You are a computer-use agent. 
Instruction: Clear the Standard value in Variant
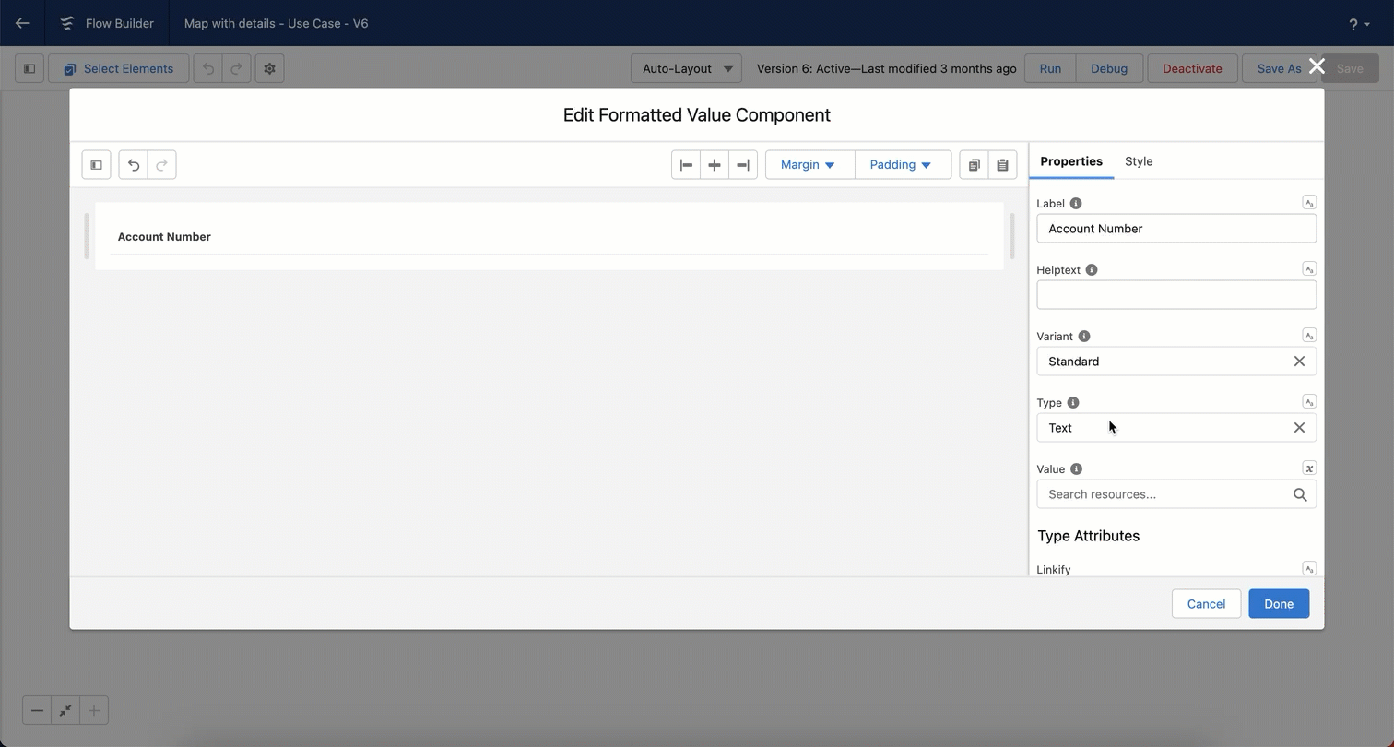tap(1299, 362)
